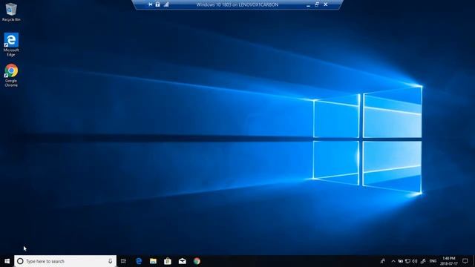The image size is (475, 267).
Task: Click the pen/link tray icon beside ENG
Action: pyautogui.click(x=423, y=261)
